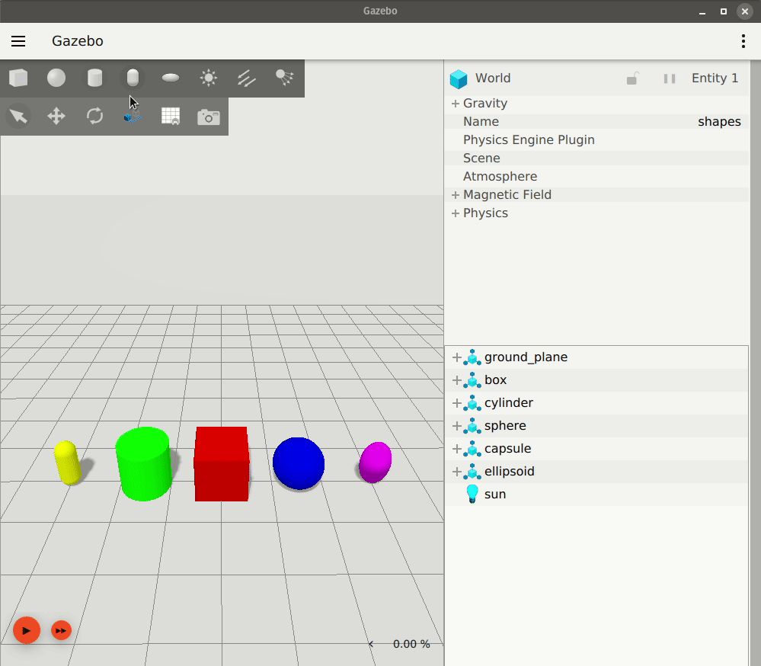Image resolution: width=761 pixels, height=666 pixels.
Task: Open the three-dot options menu
Action: point(743,41)
